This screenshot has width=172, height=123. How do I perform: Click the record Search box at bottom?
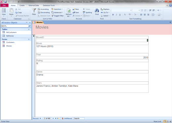(79, 118)
